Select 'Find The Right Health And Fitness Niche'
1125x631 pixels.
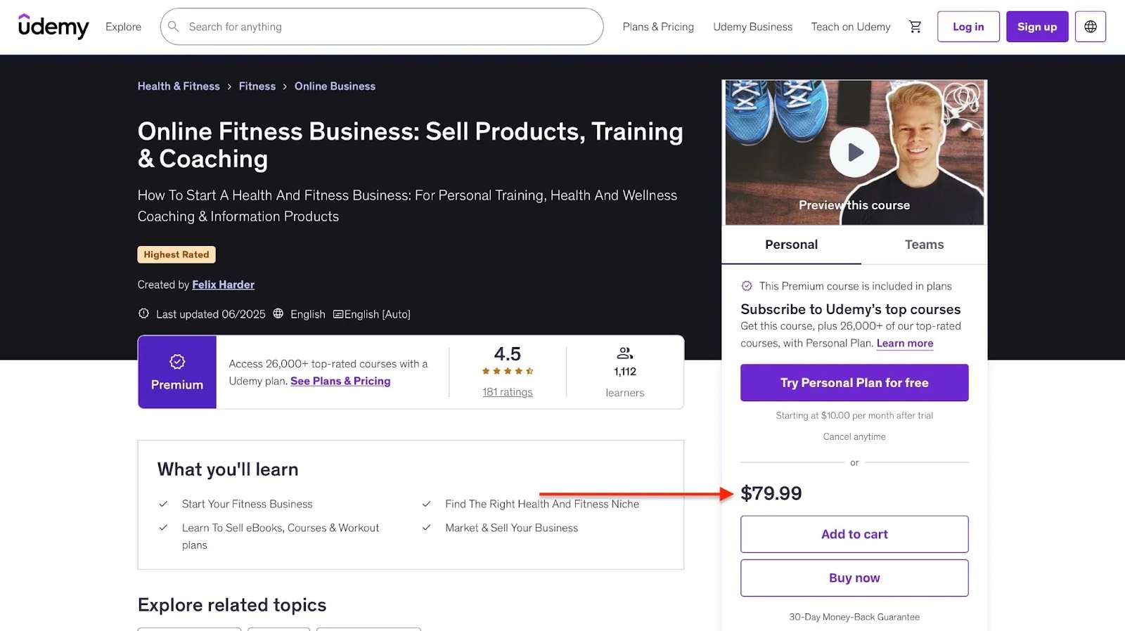pyautogui.click(x=542, y=504)
